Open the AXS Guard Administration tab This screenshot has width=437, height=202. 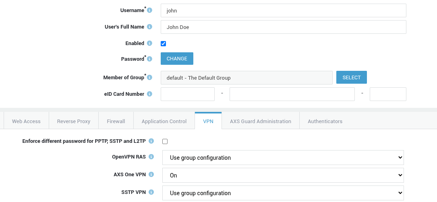tap(261, 121)
